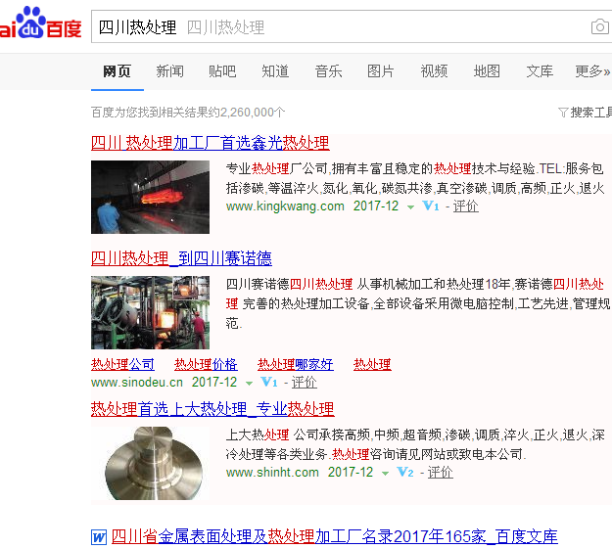This screenshot has height=549, width=612.
Task: Expand dropdown arrow beside kingkwang.com date
Action: 410,207
